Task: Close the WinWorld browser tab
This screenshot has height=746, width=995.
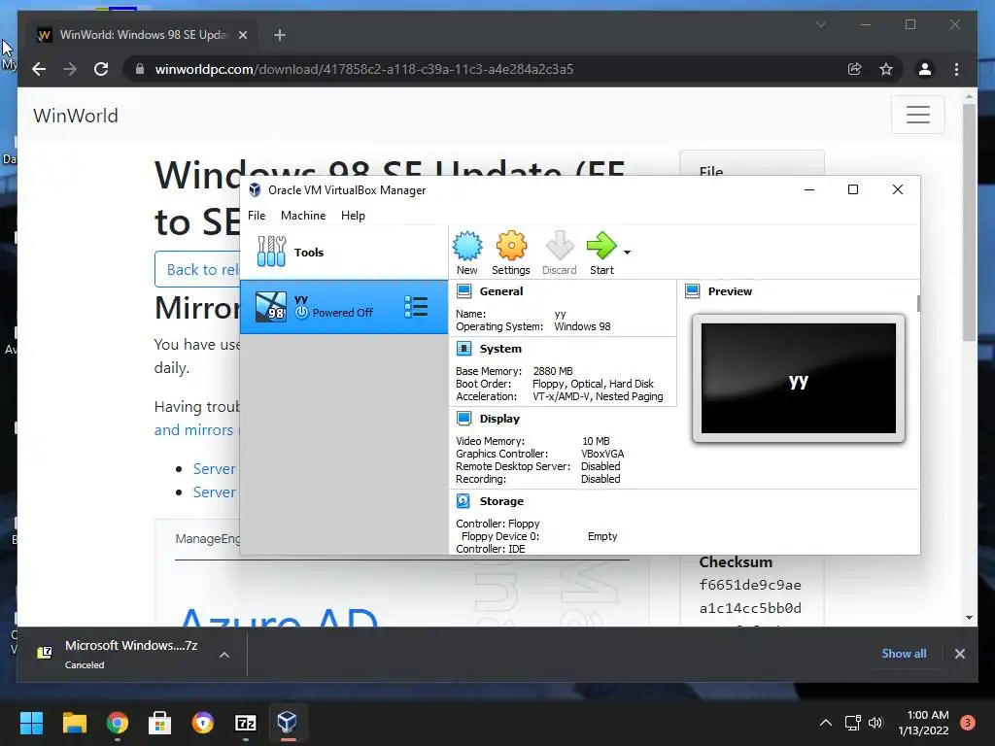Action: 242,35
